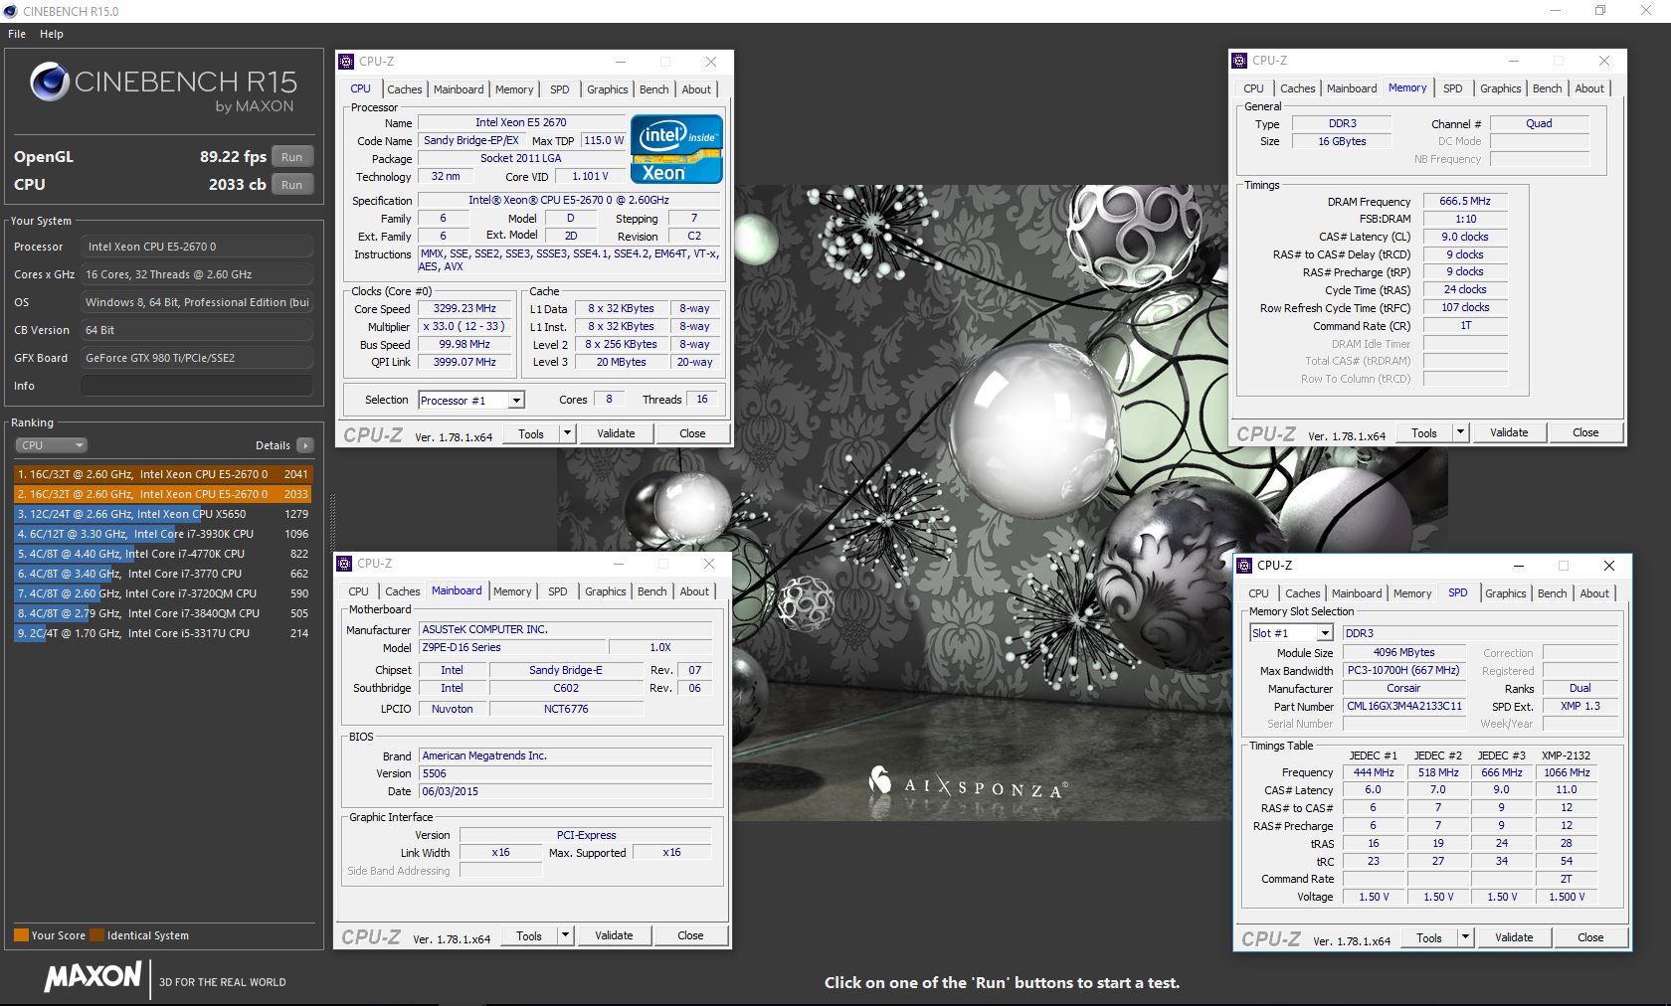The width and height of the screenshot is (1671, 1006).
Task: Expand Tools dropdown arrow in CPU window
Action: pos(567,433)
